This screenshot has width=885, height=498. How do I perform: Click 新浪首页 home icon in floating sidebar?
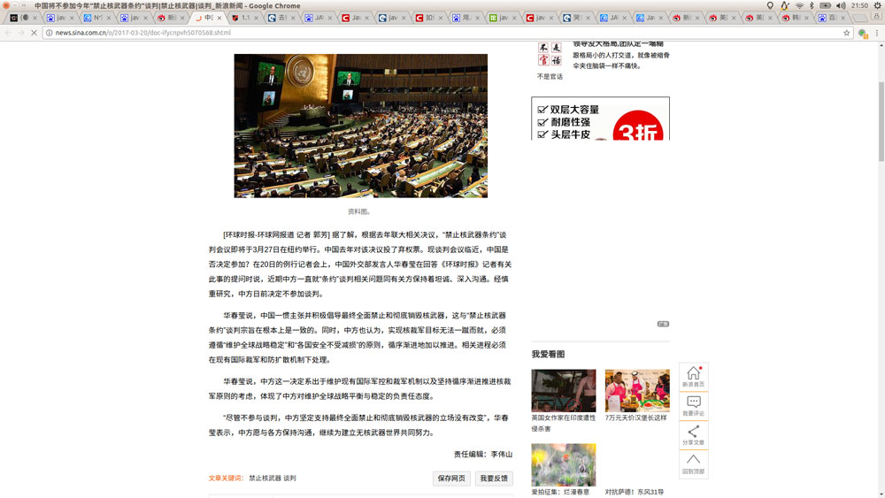[x=693, y=377]
